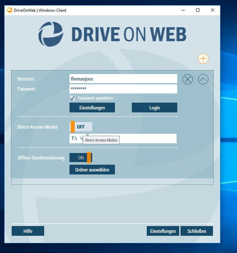Viewport: 237px width, 253px height.
Task: Remove account with the circled X icon
Action: point(188,79)
